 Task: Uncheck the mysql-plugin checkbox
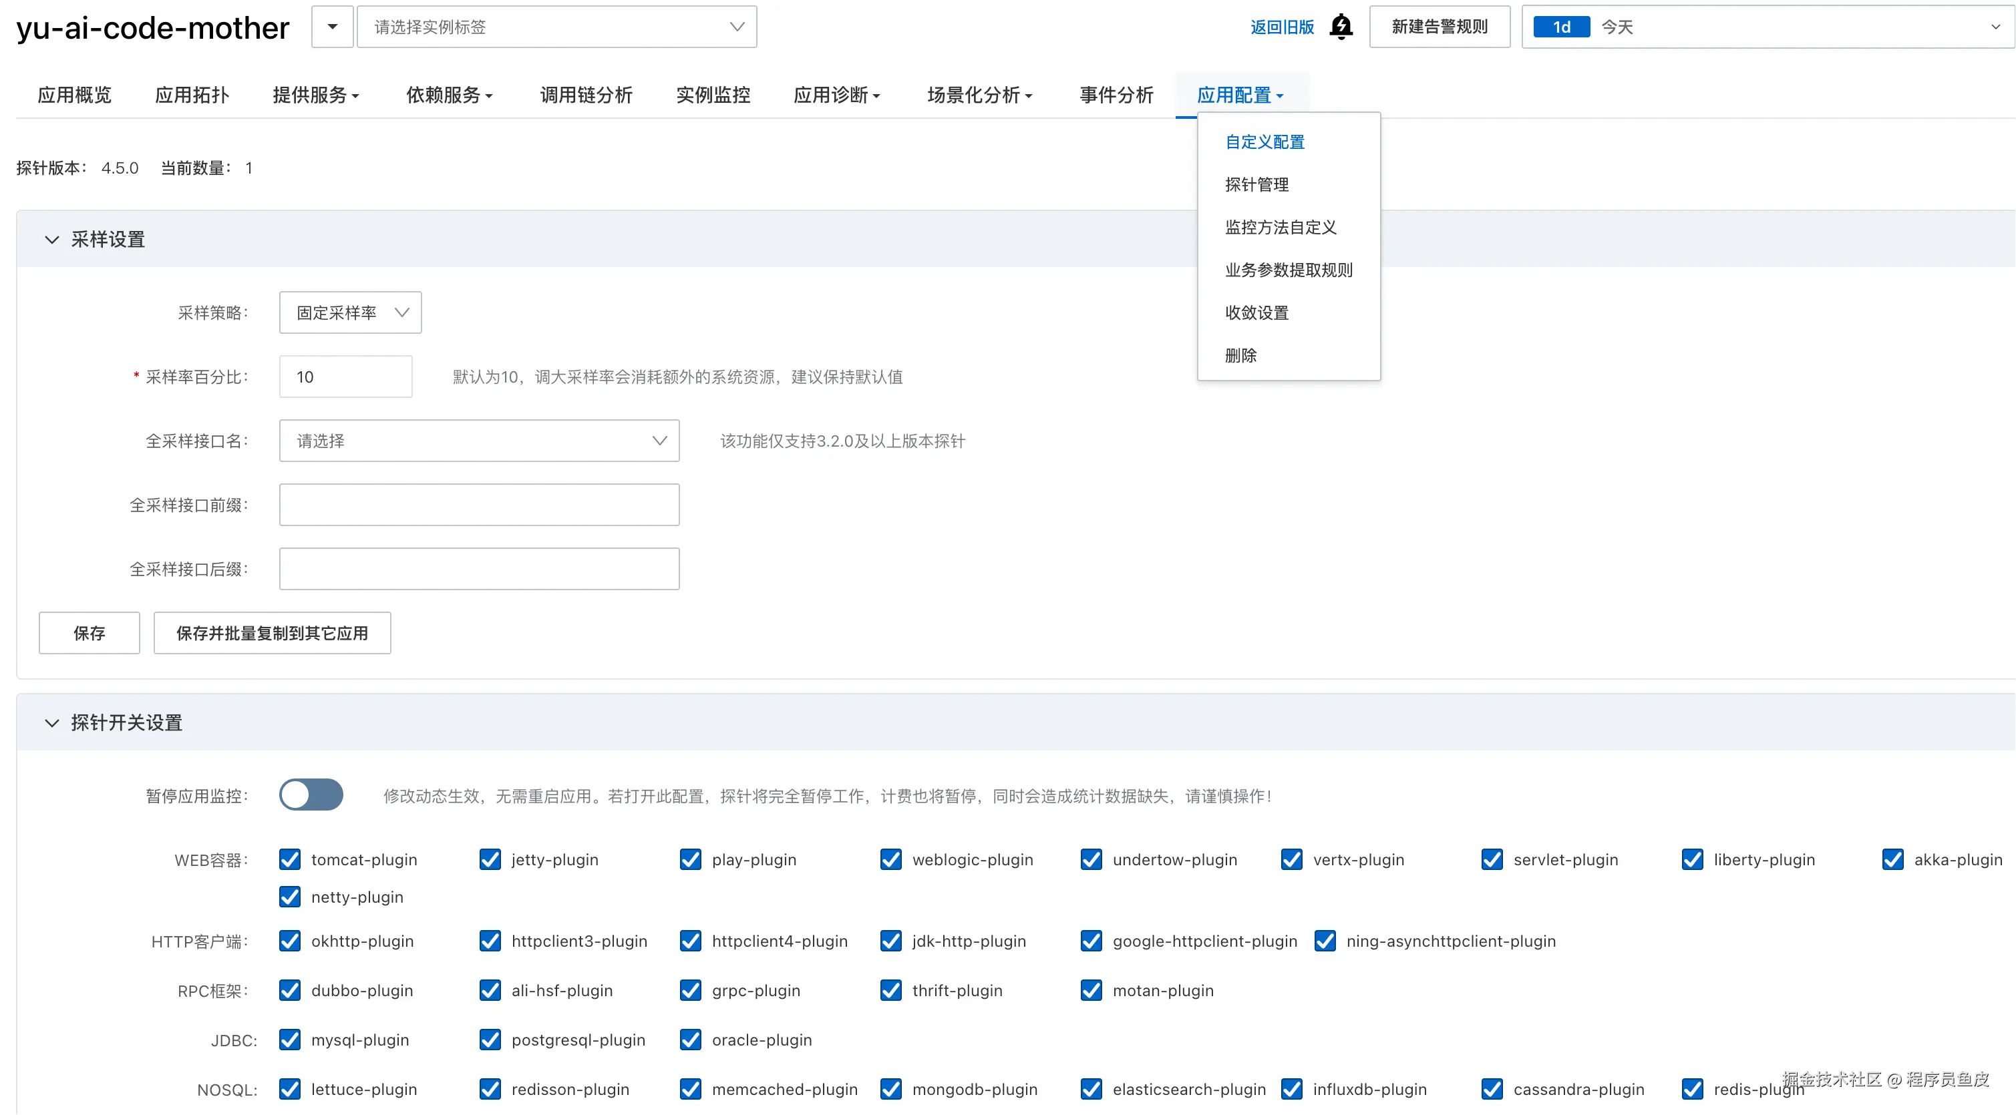289,1040
